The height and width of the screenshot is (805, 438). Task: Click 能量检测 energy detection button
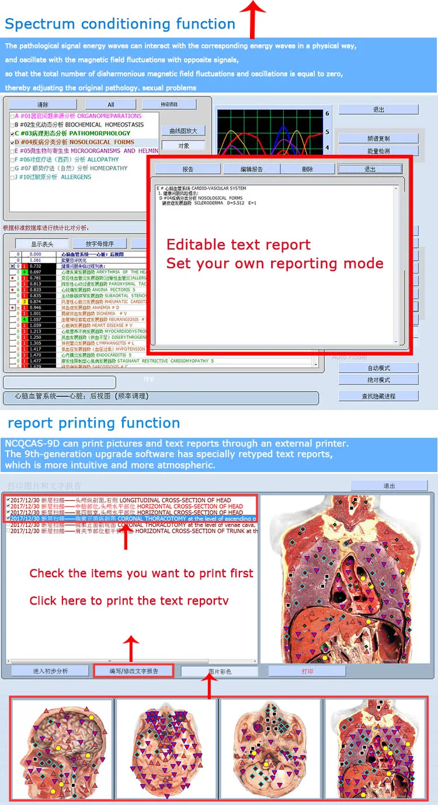click(378, 151)
